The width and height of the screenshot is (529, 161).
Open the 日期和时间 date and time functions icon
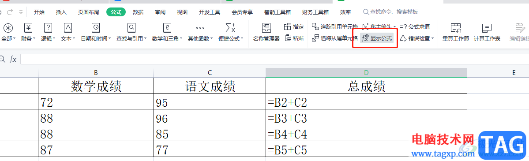coord(96,28)
